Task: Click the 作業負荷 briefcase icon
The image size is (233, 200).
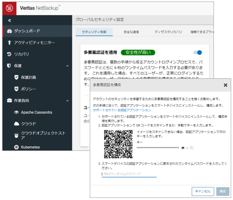Action: [9, 100]
